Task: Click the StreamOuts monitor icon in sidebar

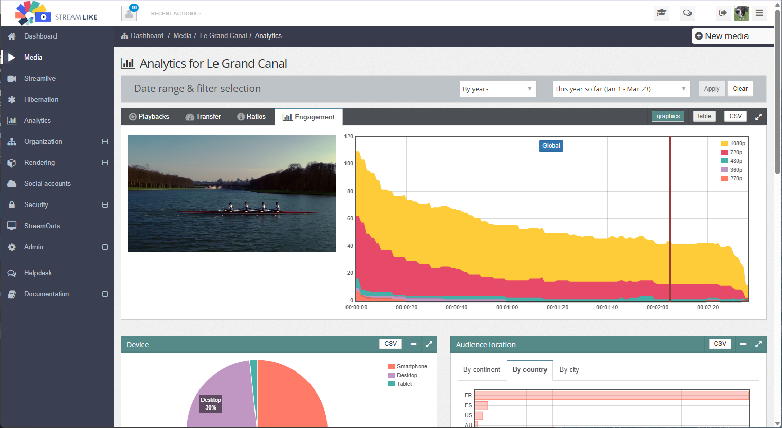Action: pyautogui.click(x=12, y=226)
